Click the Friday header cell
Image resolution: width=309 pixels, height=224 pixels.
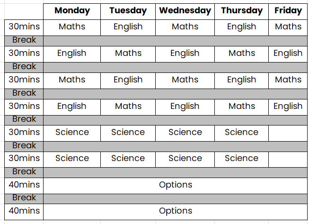click(x=288, y=11)
